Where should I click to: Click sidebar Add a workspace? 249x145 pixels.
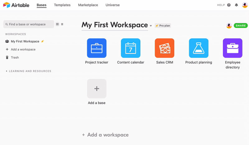point(23,49)
